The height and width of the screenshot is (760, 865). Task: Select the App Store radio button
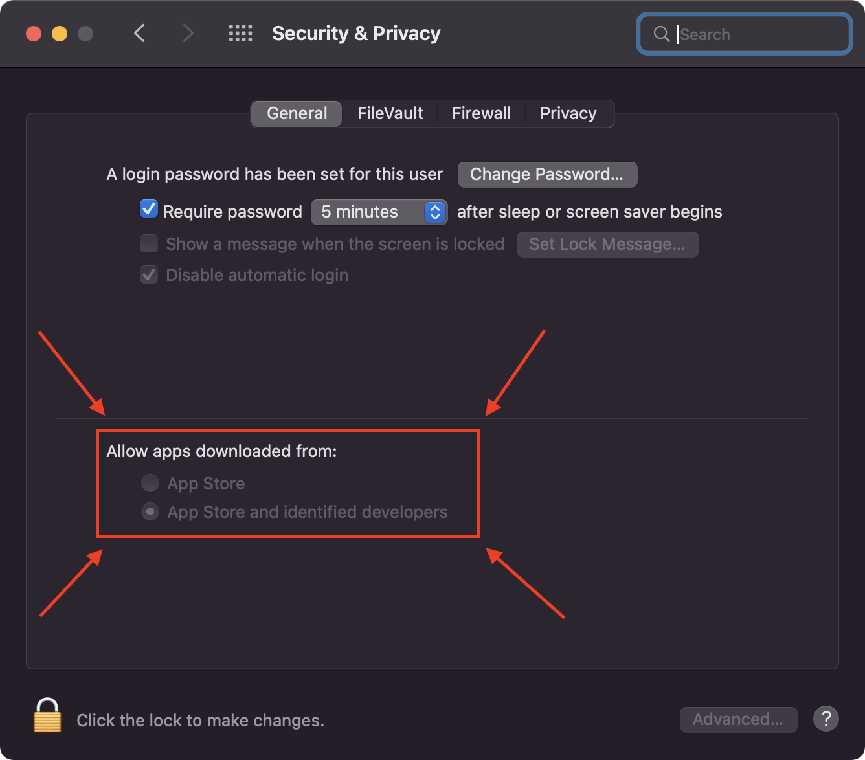[150, 483]
